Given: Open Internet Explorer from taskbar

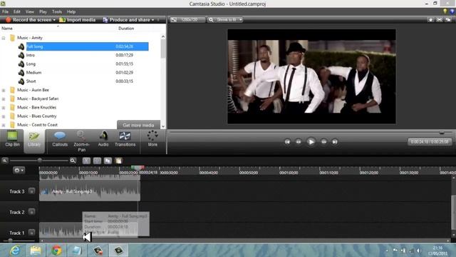Looking at the screenshot, I should [14, 251].
